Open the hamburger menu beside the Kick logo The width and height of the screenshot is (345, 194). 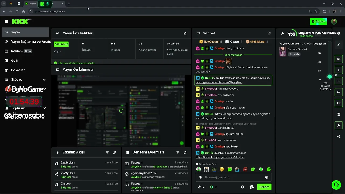[6, 22]
